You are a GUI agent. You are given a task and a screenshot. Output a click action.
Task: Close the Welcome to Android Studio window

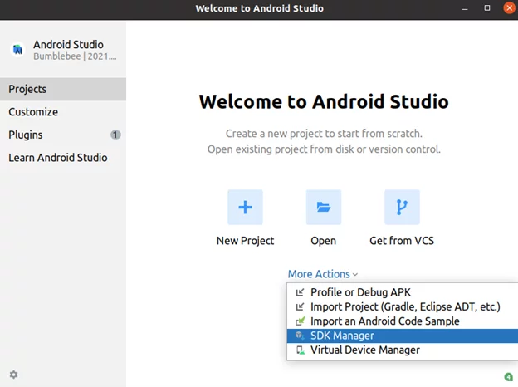[x=509, y=8]
